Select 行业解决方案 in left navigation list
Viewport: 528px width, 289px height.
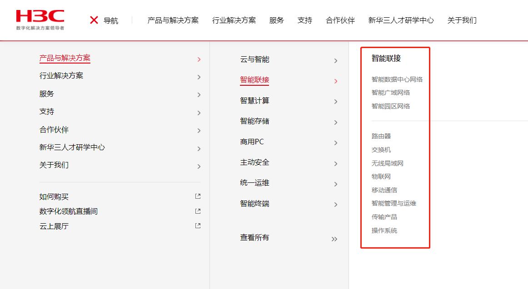[61, 76]
